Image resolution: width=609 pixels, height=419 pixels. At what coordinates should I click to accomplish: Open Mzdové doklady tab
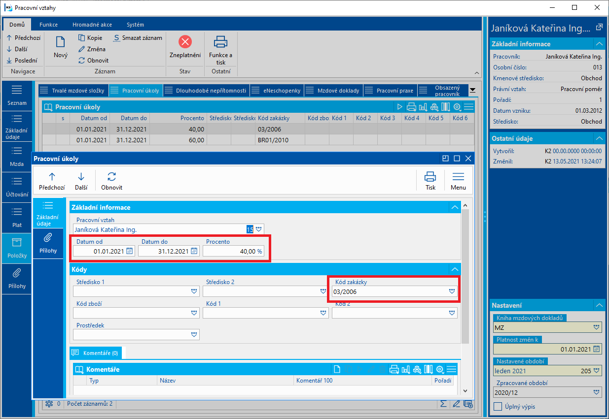coord(333,91)
